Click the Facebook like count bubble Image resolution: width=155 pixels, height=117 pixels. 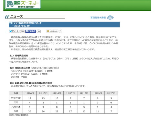[39, 31]
